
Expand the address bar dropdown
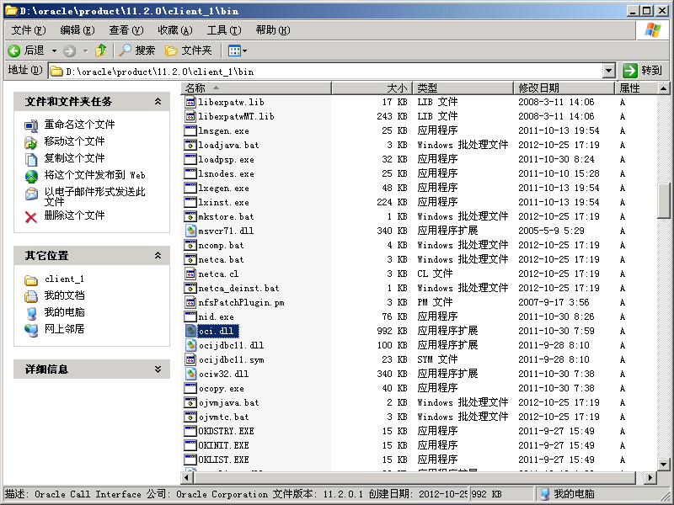pyautogui.click(x=608, y=71)
